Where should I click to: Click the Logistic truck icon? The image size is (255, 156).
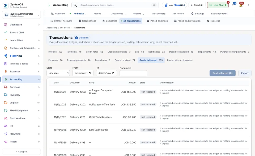point(6,102)
